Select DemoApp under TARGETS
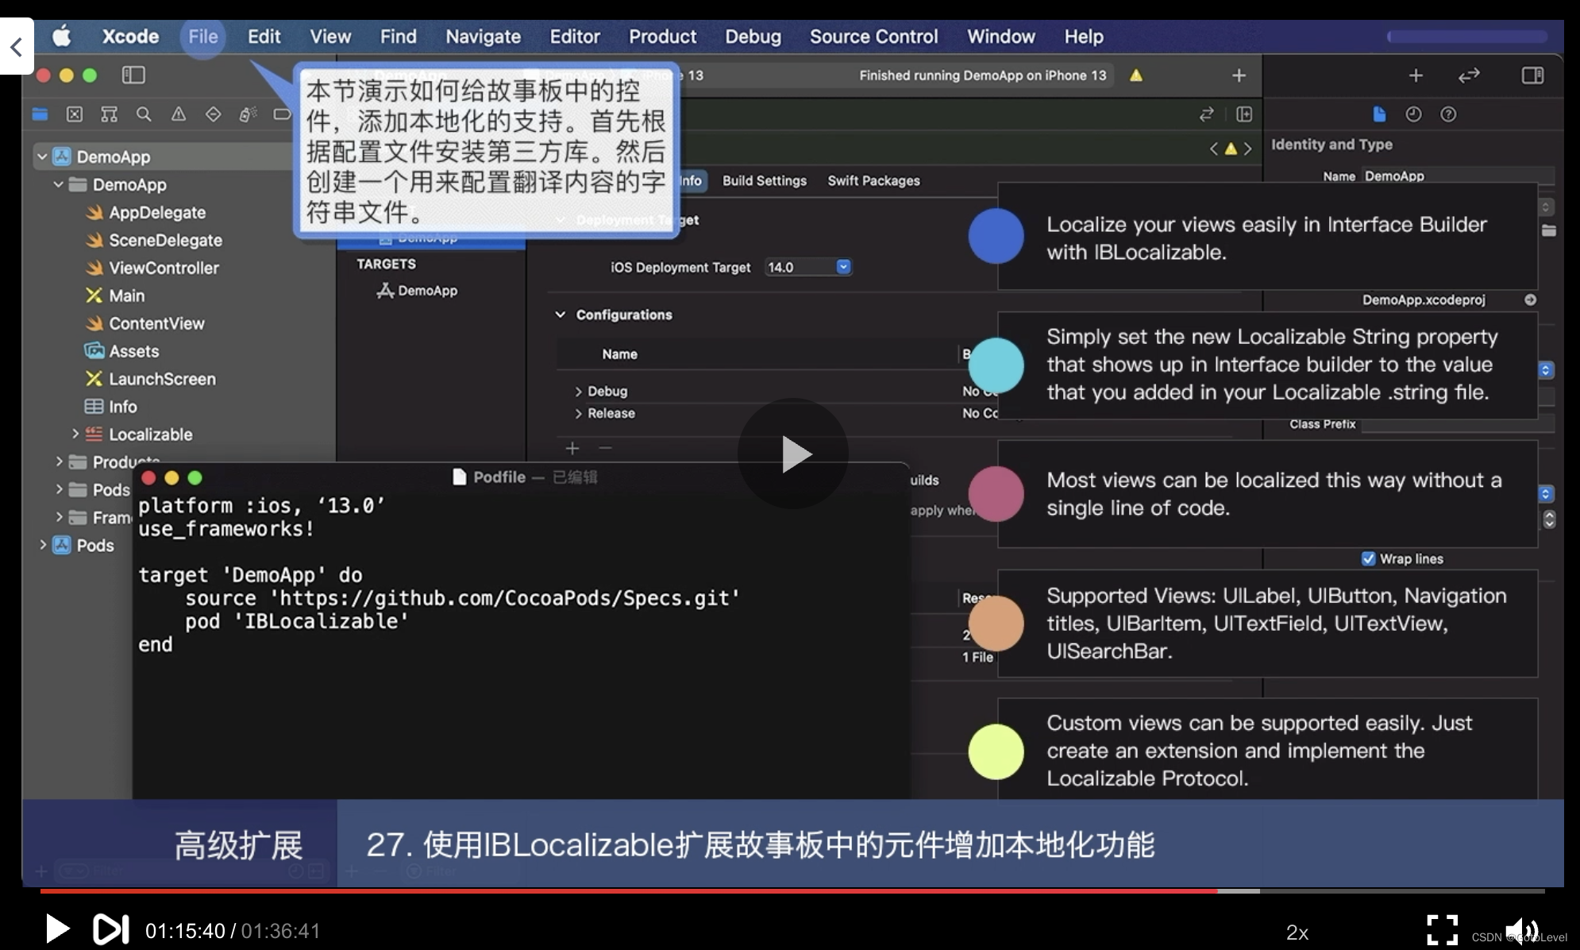The width and height of the screenshot is (1580, 950). pos(427,291)
